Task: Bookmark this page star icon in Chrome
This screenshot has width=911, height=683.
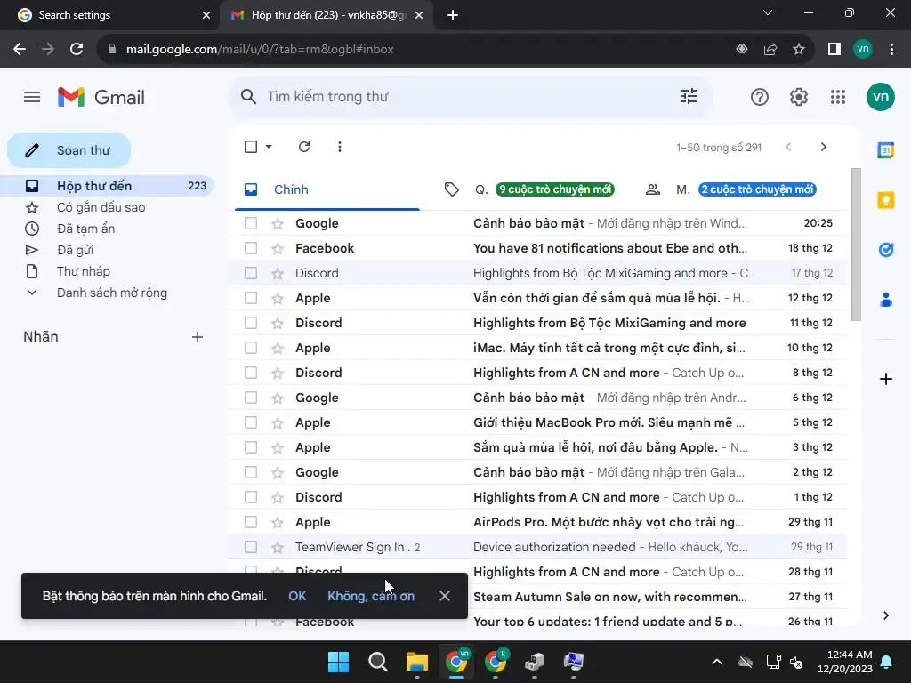Action: pyautogui.click(x=799, y=50)
